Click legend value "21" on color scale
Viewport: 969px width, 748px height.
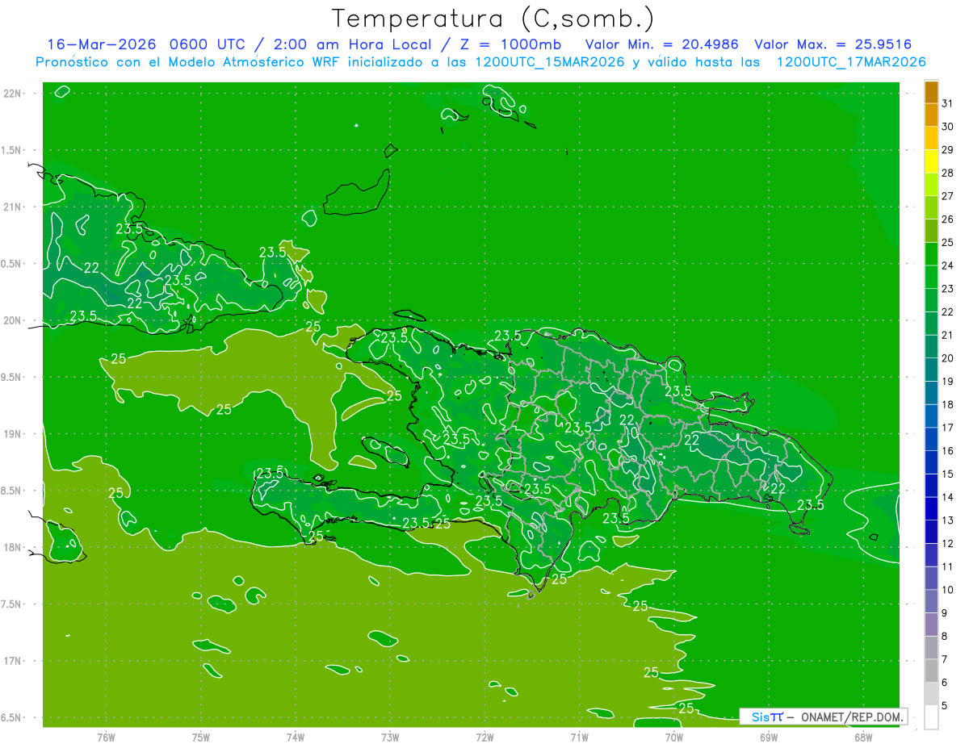point(948,335)
